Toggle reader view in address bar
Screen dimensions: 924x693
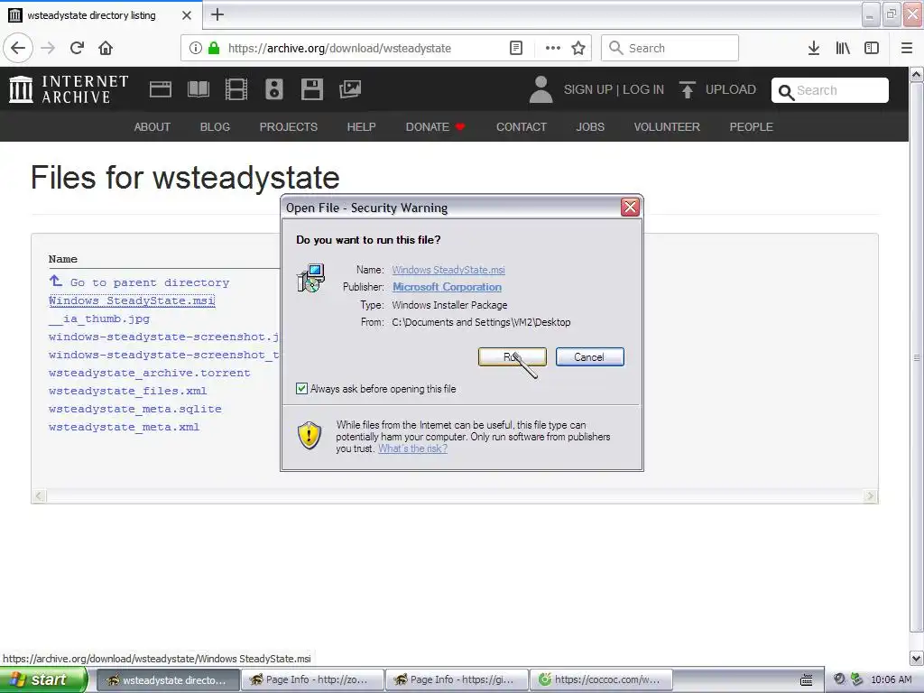(515, 48)
